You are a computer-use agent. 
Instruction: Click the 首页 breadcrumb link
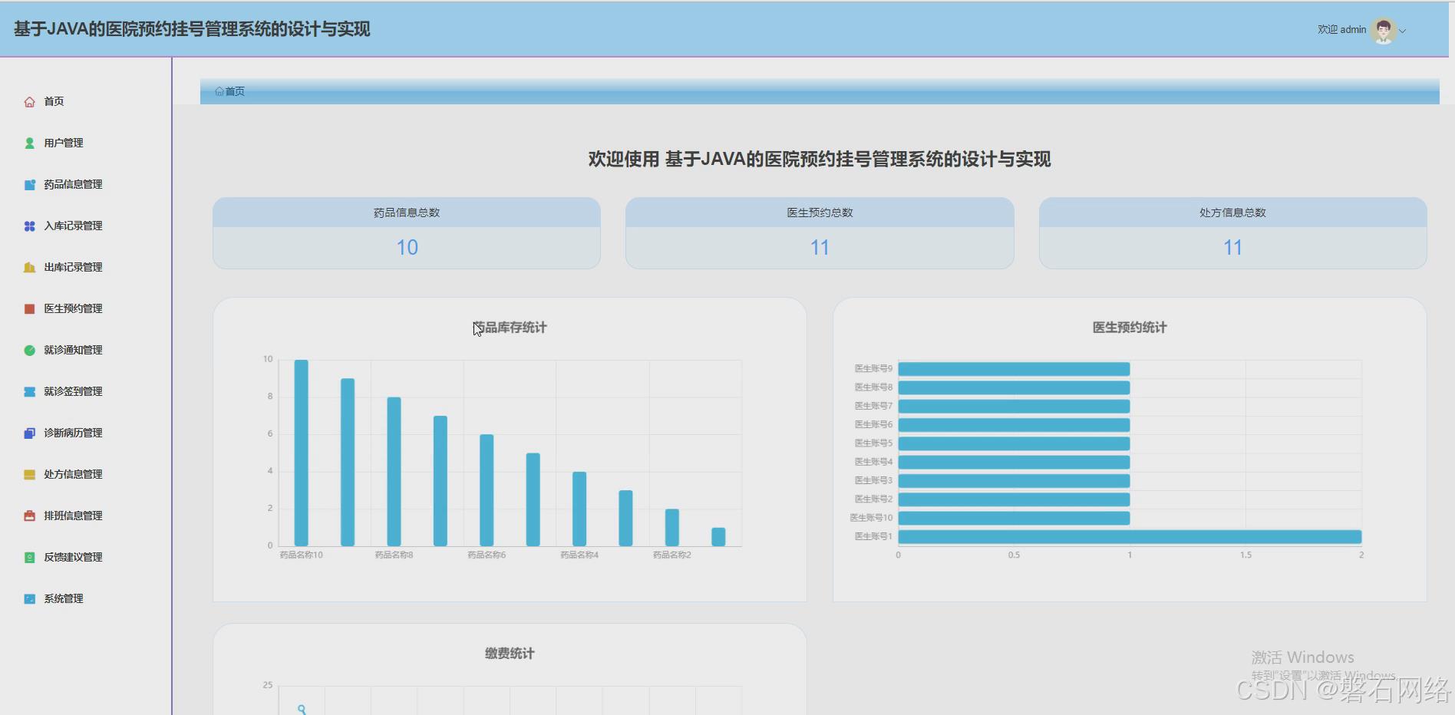point(235,91)
